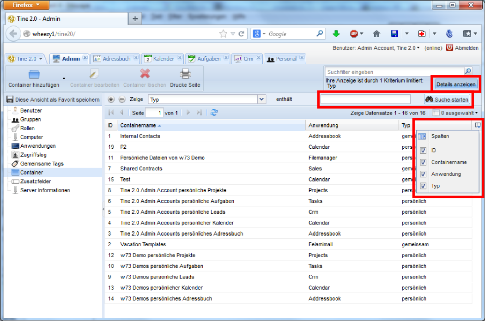This screenshot has height=321, width=485.
Task: Open the Typ filter field dropdown
Action: pyautogui.click(x=262, y=99)
